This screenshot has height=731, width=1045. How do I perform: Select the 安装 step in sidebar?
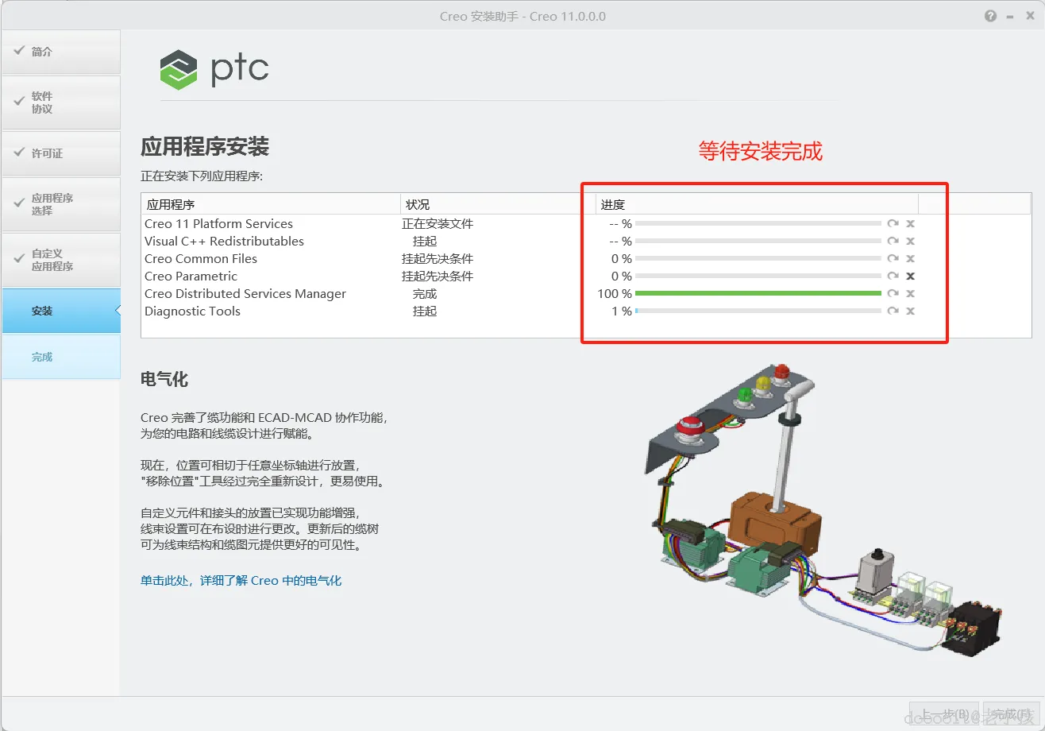click(61, 311)
